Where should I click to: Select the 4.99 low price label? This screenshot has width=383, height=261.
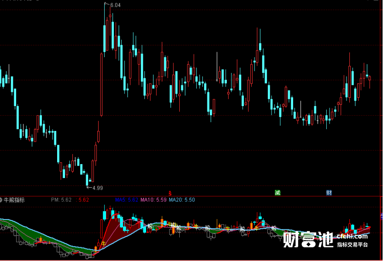click(x=98, y=188)
